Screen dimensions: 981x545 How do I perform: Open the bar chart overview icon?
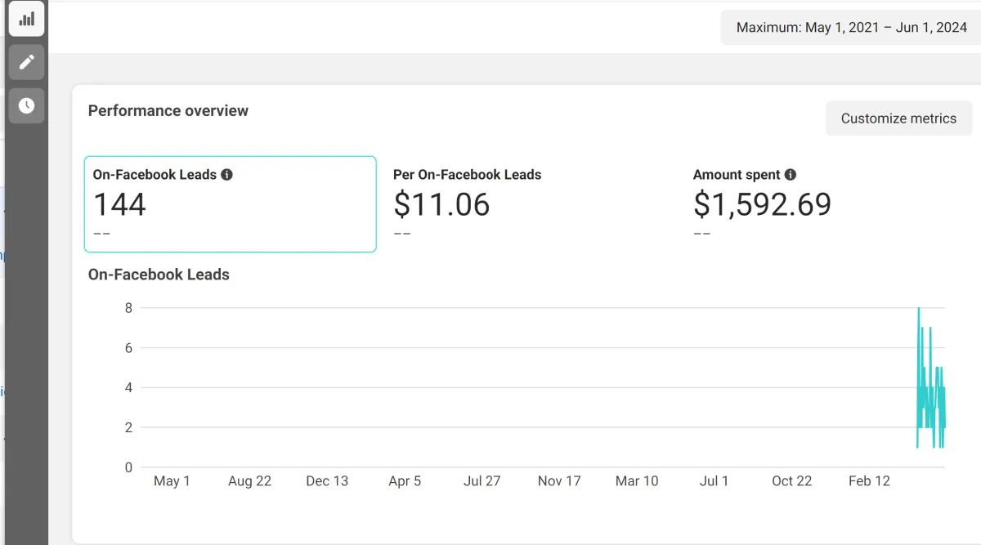[26, 19]
